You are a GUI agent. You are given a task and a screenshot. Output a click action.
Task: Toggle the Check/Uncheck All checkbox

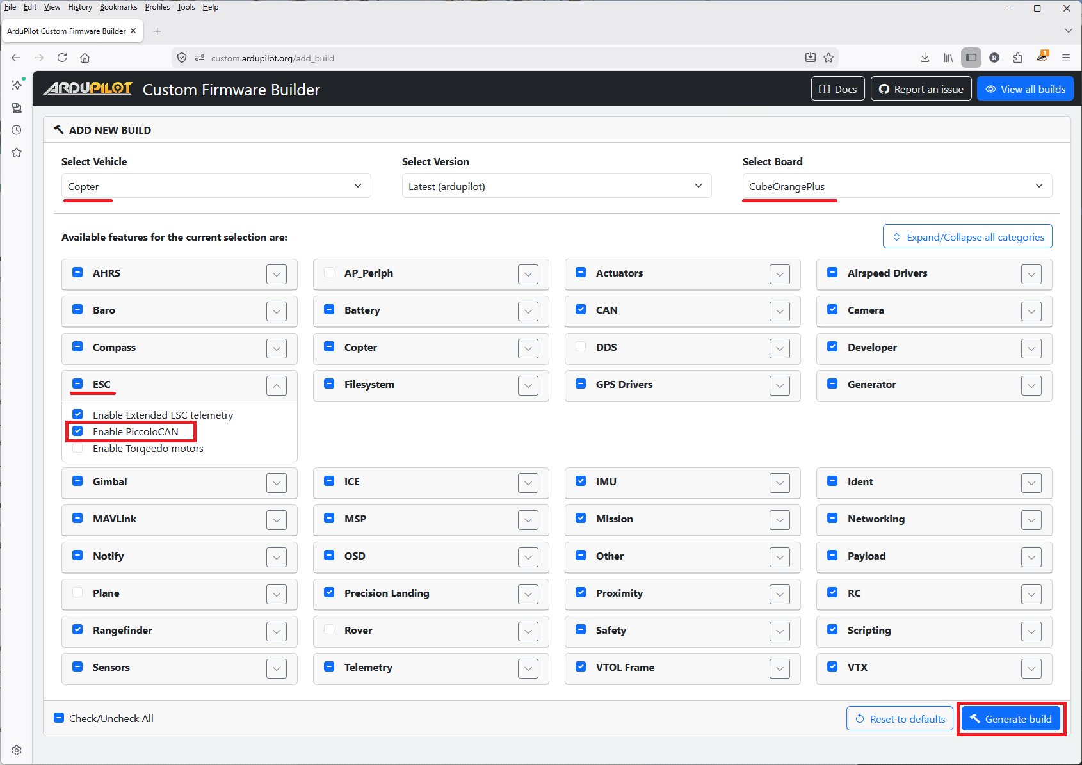(x=59, y=718)
